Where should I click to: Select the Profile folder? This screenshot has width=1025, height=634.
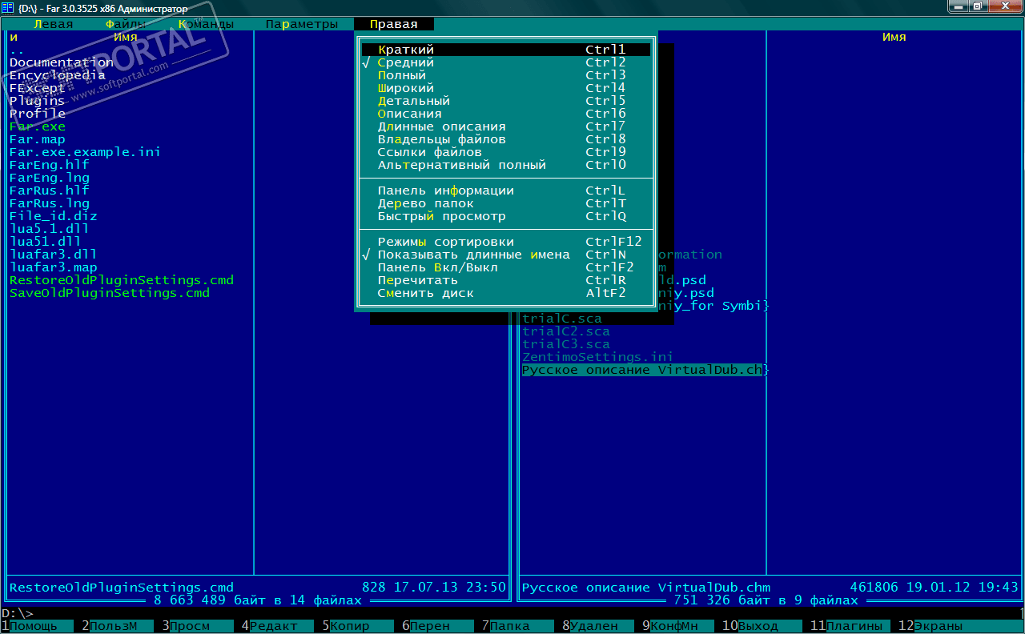38,114
